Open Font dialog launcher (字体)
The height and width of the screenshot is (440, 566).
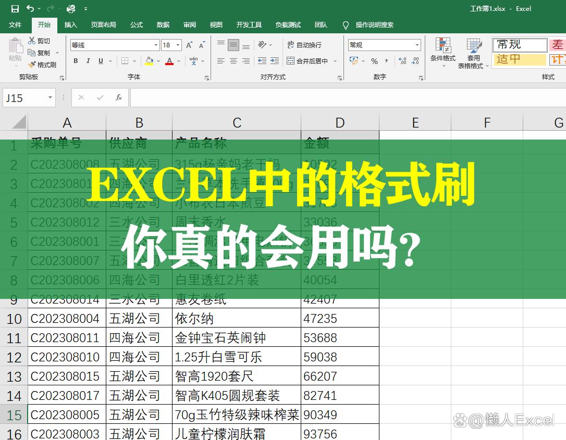(x=207, y=78)
